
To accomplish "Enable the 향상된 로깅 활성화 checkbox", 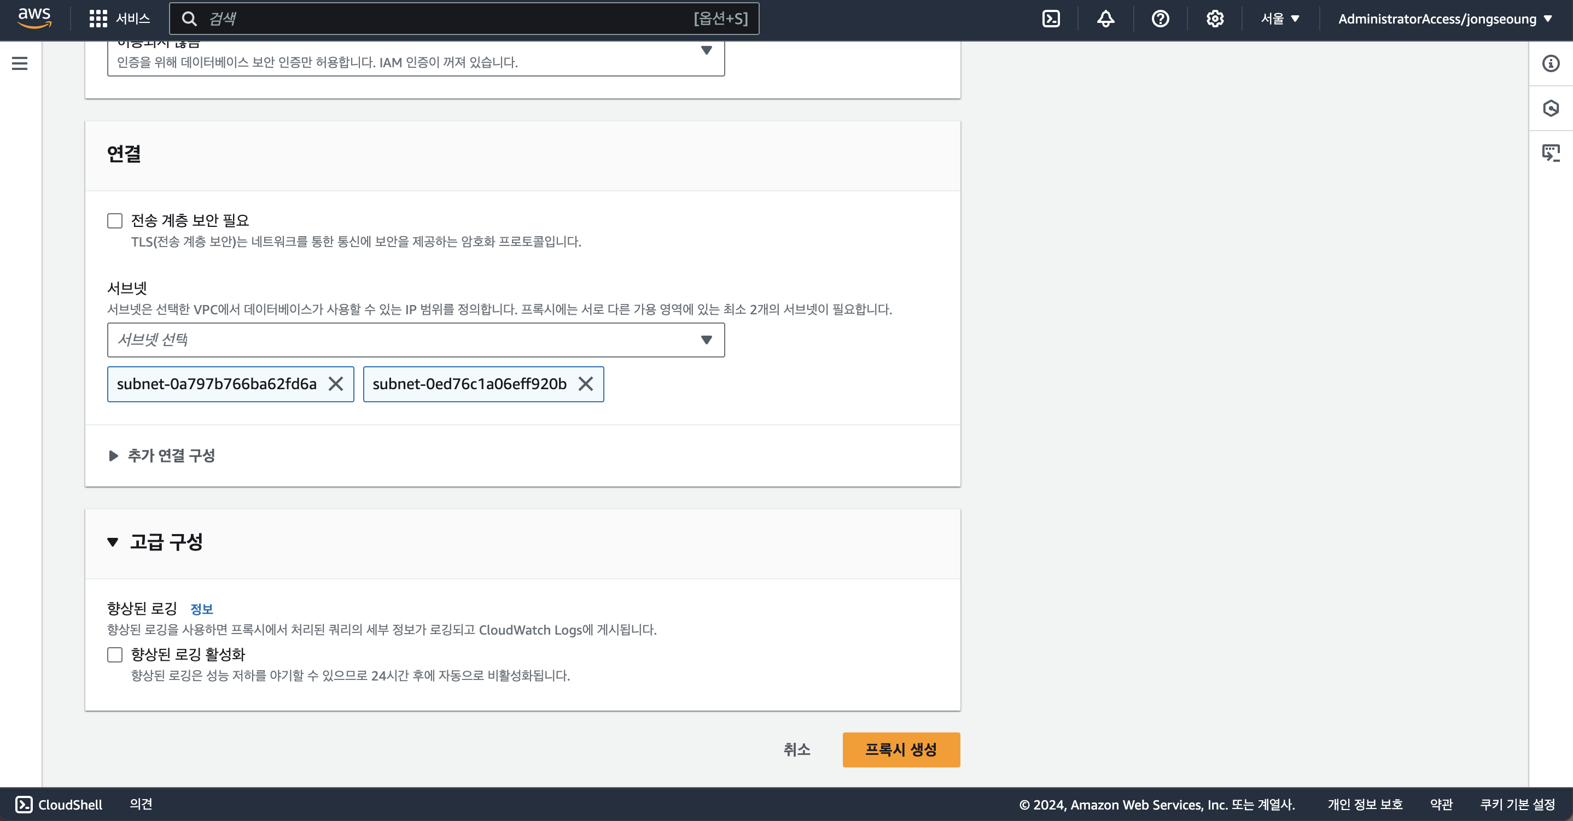I will [x=115, y=655].
